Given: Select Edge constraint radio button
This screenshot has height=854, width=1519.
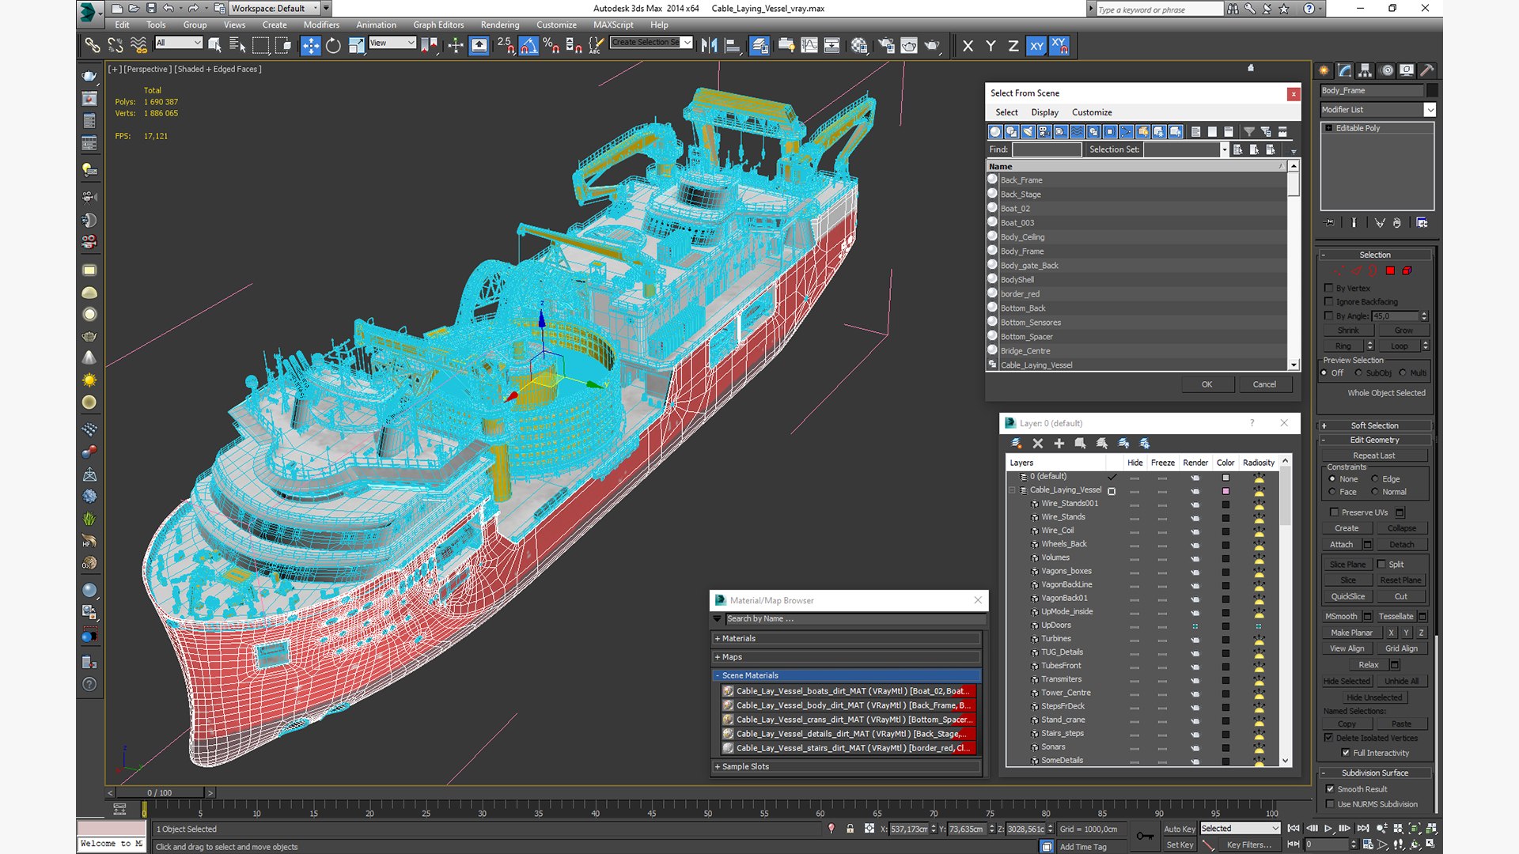Looking at the screenshot, I should [1375, 478].
